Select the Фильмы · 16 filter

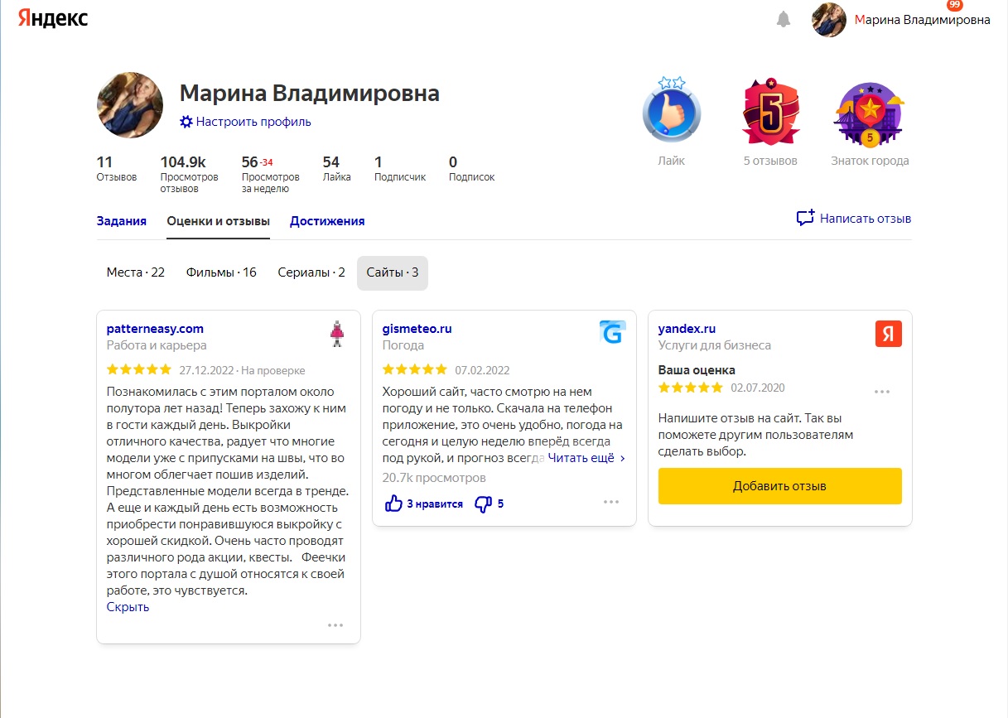221,272
